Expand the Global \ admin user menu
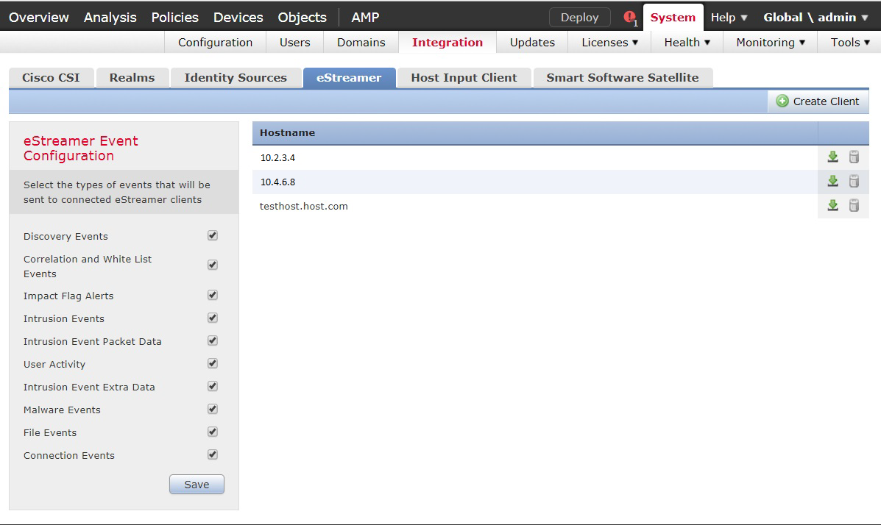The width and height of the screenshot is (881, 525). click(815, 18)
